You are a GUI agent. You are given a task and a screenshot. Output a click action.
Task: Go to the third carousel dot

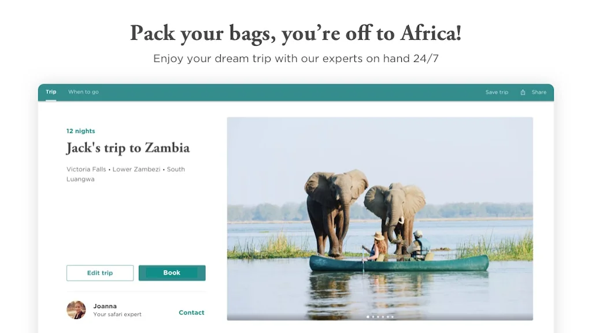(x=378, y=317)
